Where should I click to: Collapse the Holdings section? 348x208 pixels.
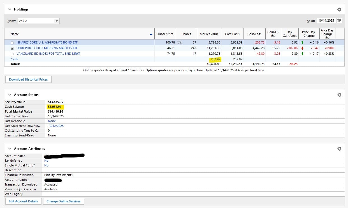click(x=10, y=9)
